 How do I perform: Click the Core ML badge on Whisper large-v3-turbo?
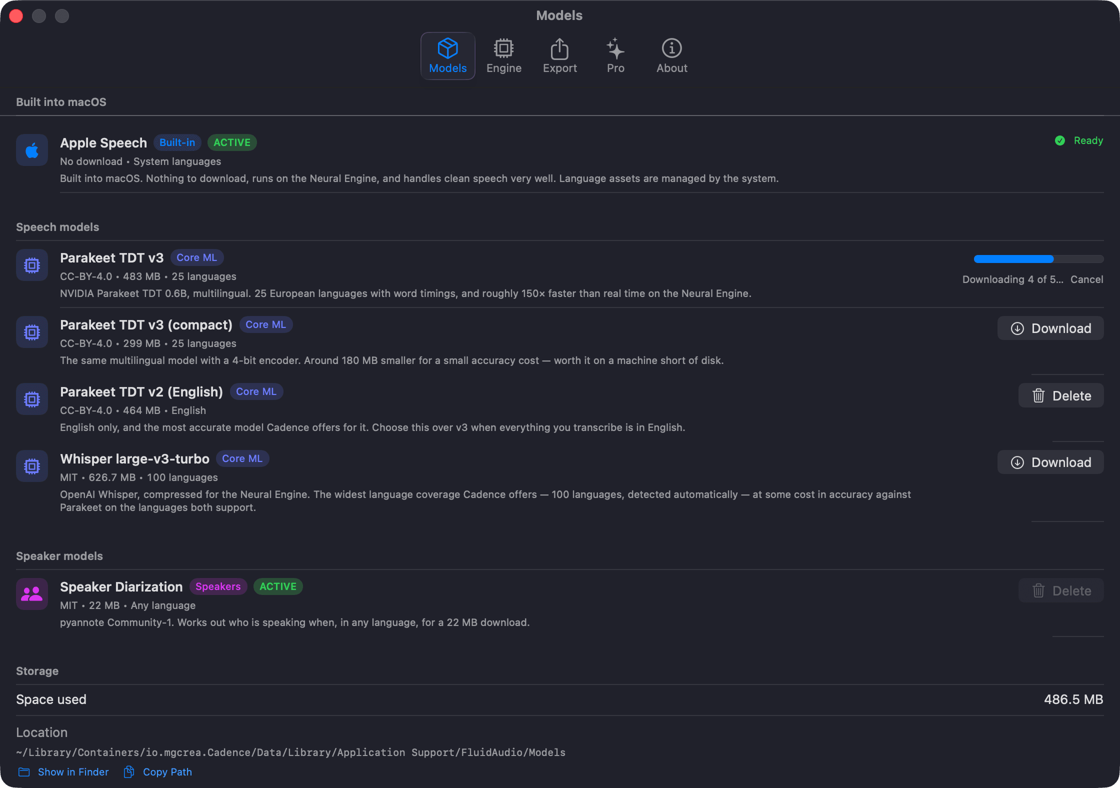[x=242, y=458]
